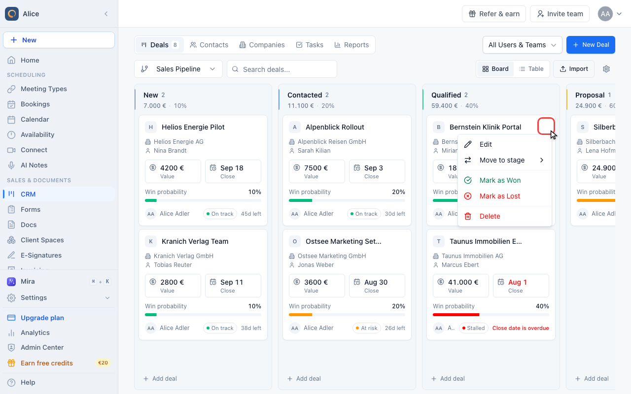Click Kranich Verlag close date Sep 11
The image size is (631, 394).
[233, 286]
